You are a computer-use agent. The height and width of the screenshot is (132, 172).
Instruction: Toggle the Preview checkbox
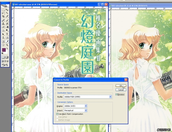(x=116, y=94)
